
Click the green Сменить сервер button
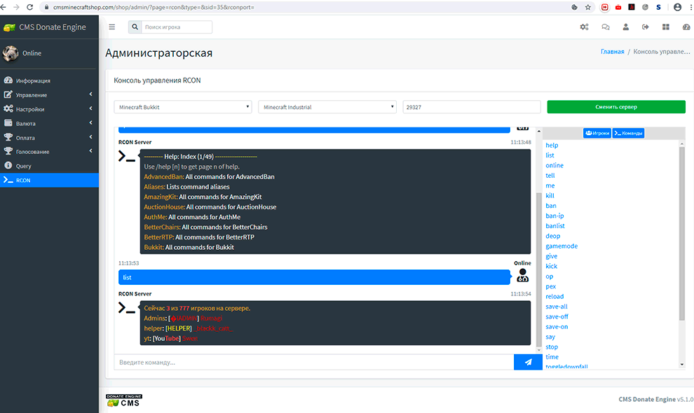click(615, 107)
